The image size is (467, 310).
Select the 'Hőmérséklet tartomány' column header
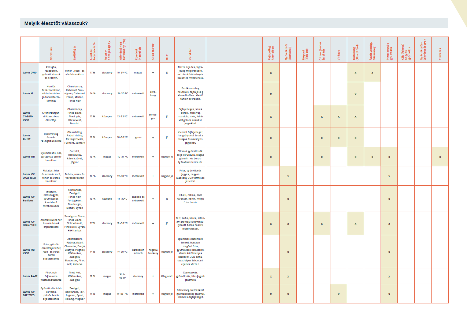[122, 50]
